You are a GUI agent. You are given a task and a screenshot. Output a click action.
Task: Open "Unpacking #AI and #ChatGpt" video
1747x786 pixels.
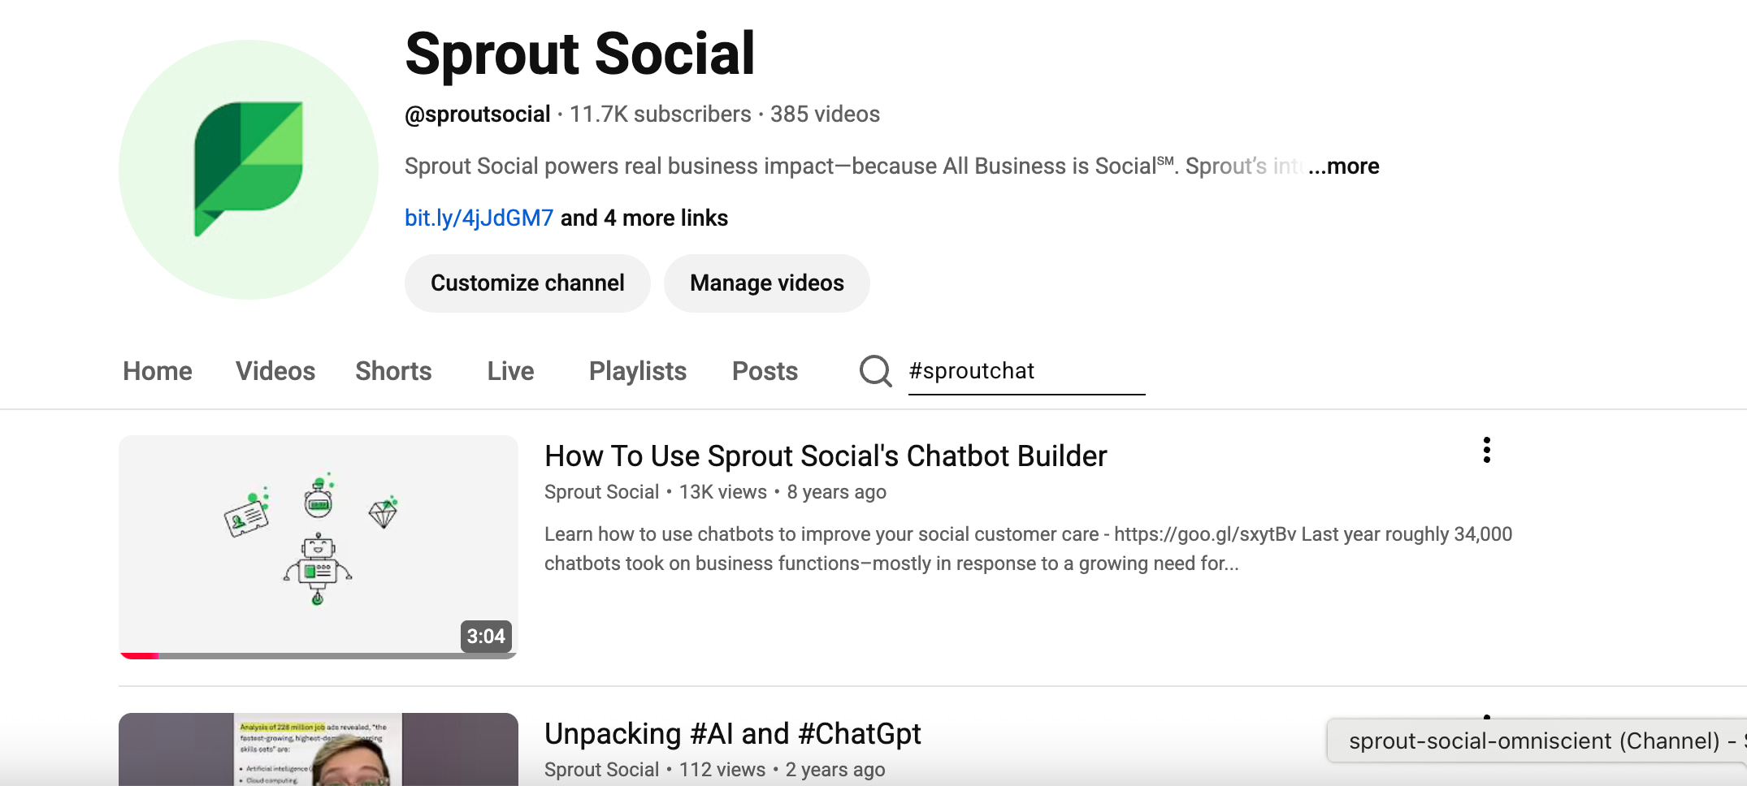point(732,733)
